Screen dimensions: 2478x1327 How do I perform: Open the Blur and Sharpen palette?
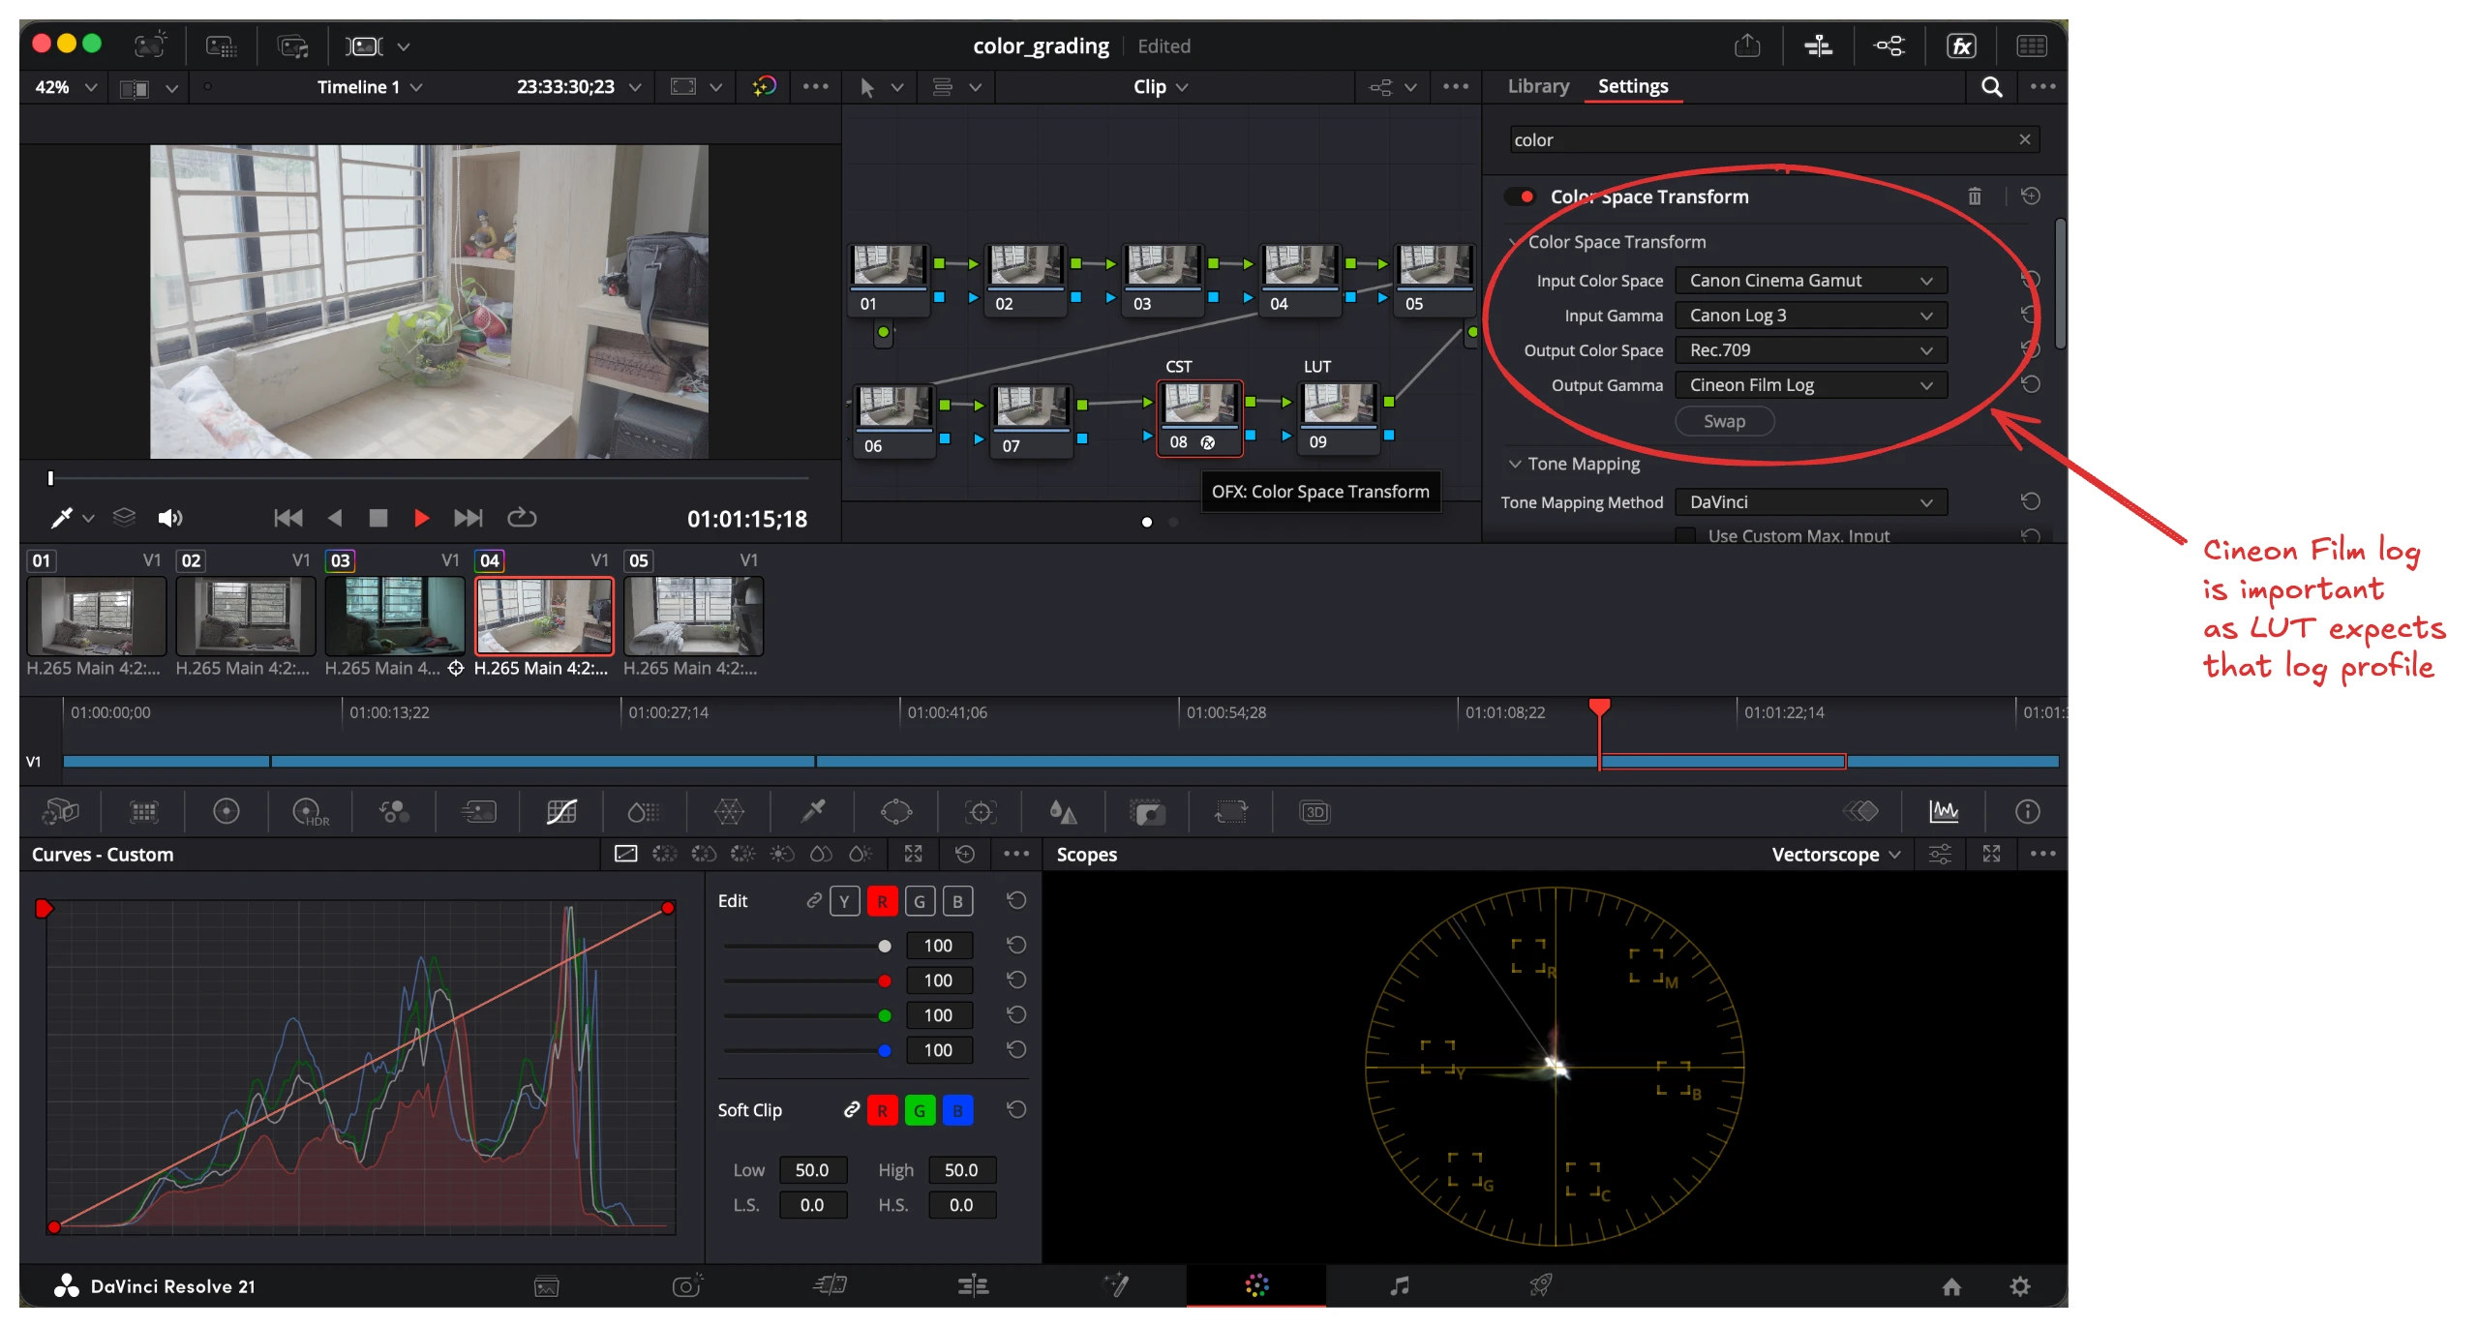tap(1064, 812)
